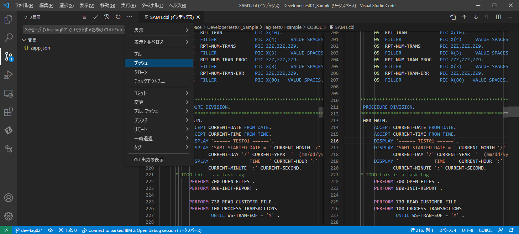Toggle whitespace display pilcrow icon

pyautogui.click(x=487, y=17)
